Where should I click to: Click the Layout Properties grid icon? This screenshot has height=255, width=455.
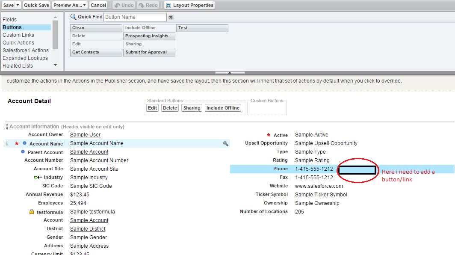[x=168, y=5]
